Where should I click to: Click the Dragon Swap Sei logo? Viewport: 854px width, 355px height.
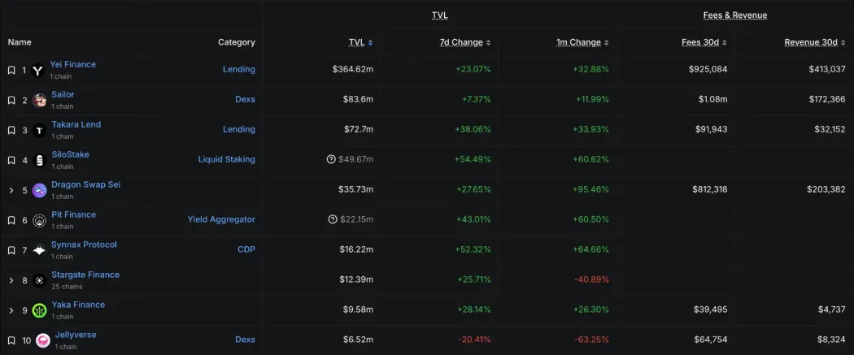39,191
